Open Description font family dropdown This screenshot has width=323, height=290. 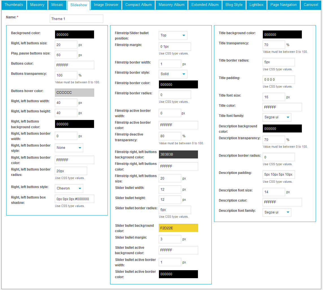(x=277, y=212)
